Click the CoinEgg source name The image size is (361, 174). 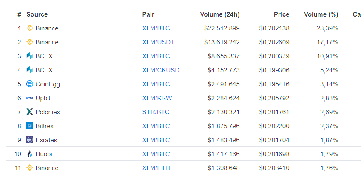pyautogui.click(x=48, y=84)
